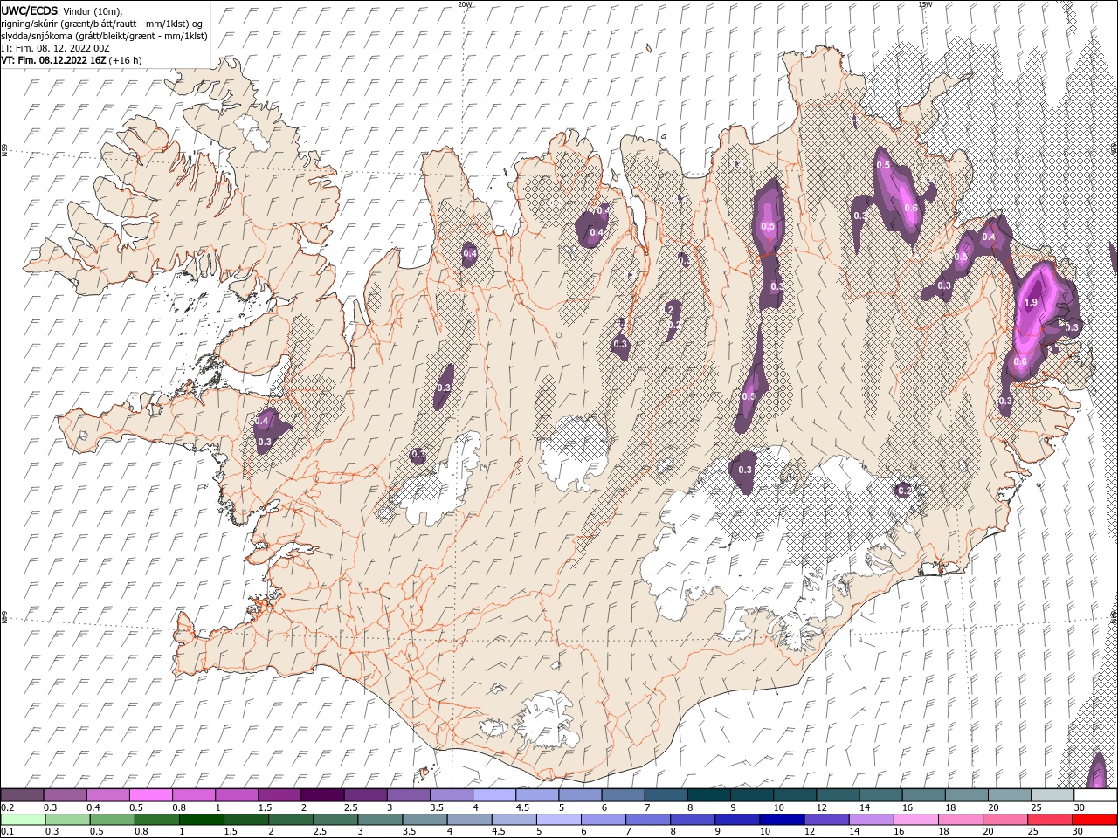Click the "VT: Fim. 08.12.2022 16Z" valid time
This screenshot has height=838, width=1118.
tap(53, 60)
